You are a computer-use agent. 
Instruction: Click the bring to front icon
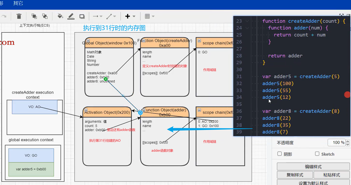34,16
